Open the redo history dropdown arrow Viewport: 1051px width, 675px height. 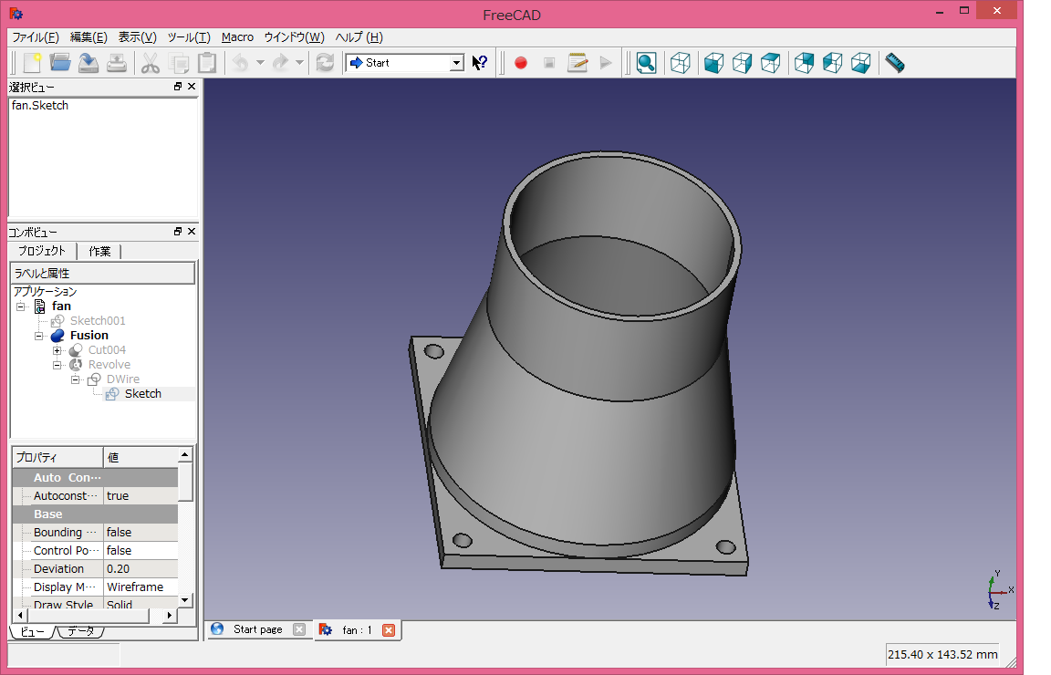299,63
